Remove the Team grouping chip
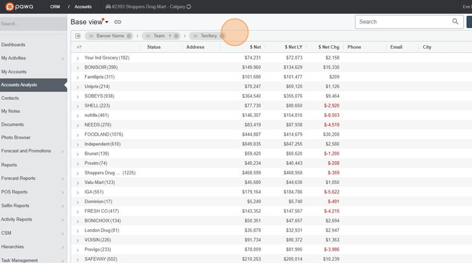 [176, 36]
